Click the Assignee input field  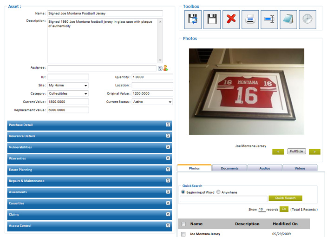102,68
